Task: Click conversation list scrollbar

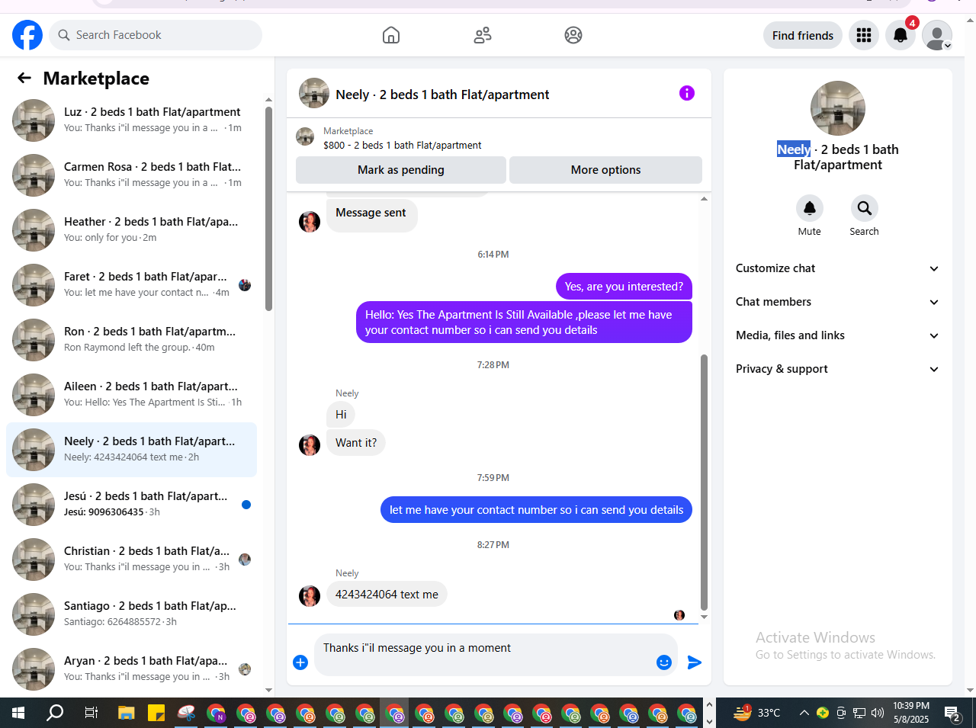Action: click(x=268, y=209)
